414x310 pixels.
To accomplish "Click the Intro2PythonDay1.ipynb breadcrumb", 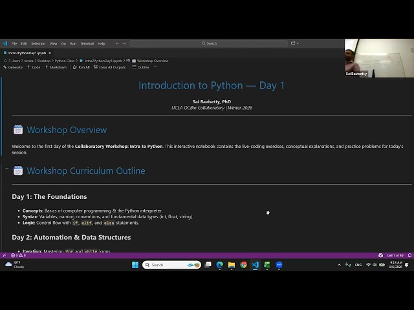I will tap(101, 61).
